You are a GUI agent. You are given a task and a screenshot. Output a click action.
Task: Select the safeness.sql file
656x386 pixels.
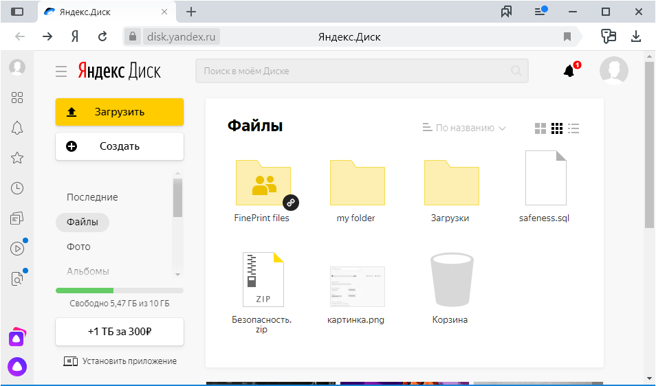[545, 187]
